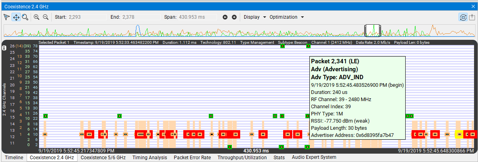Viewport: 478px width, 162px height.
Task: Click the Span duration field
Action: pos(198,17)
